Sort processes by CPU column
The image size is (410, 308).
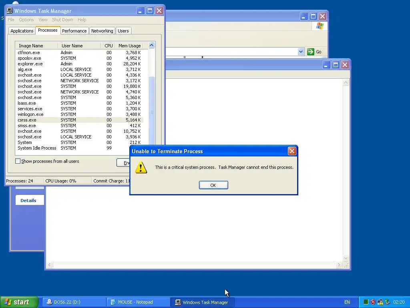point(108,46)
